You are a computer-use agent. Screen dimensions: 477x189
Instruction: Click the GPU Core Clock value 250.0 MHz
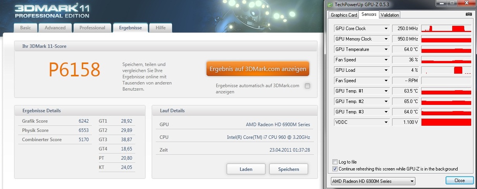coord(405,29)
